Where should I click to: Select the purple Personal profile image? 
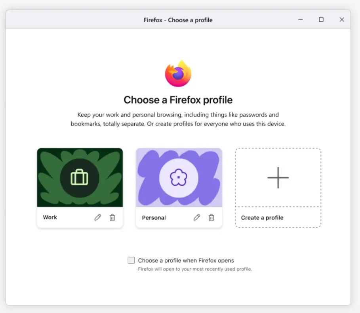[x=179, y=178]
